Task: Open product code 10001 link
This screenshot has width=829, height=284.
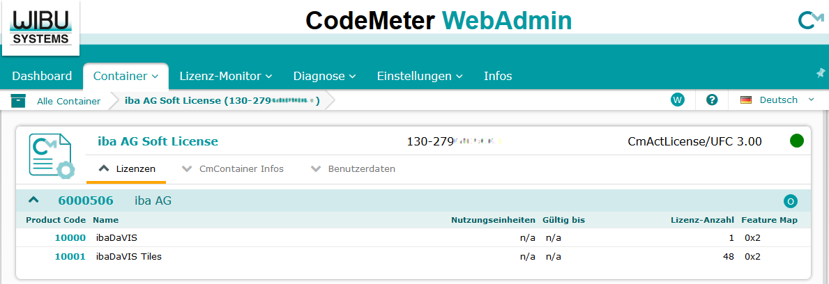Action: (70, 257)
